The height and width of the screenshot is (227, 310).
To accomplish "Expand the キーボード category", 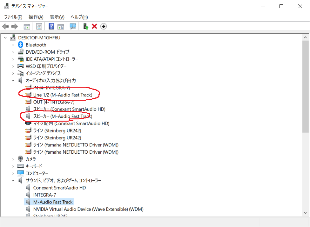I will click(13, 166).
